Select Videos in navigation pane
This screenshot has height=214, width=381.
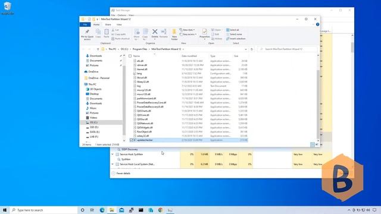pyautogui.click(x=93, y=118)
